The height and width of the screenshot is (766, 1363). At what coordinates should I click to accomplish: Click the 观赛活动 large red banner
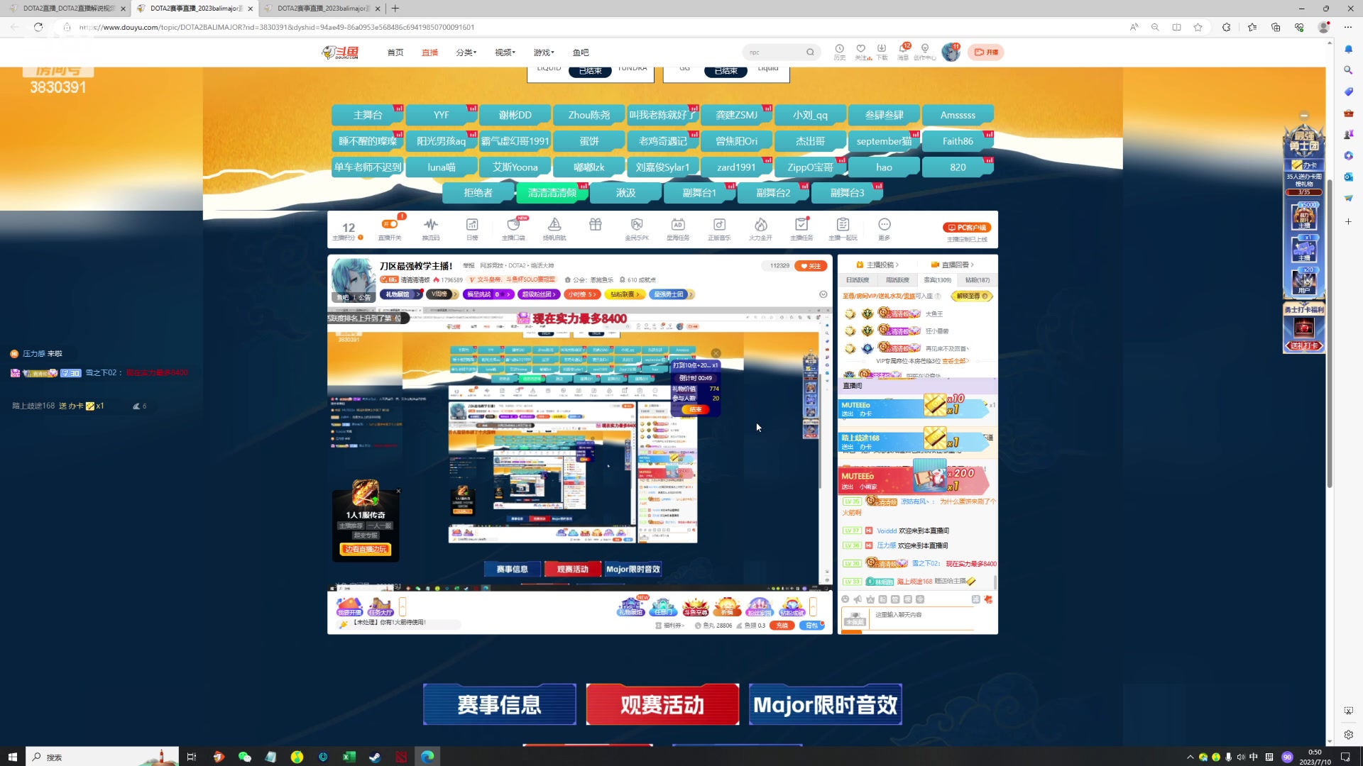pyautogui.click(x=662, y=704)
